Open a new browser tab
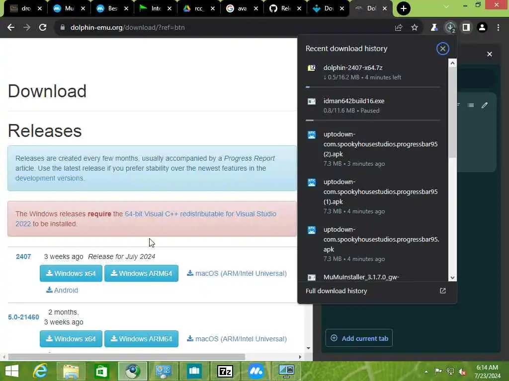The height and width of the screenshot is (381, 509). [404, 8]
